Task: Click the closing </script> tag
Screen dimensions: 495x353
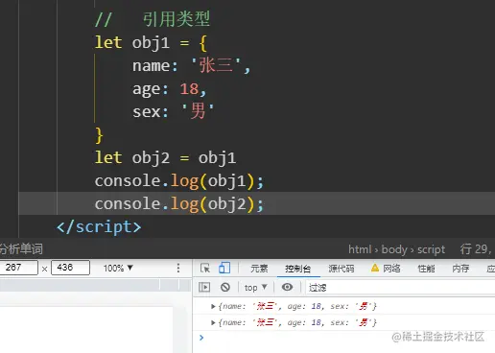Action: pyautogui.click(x=99, y=227)
